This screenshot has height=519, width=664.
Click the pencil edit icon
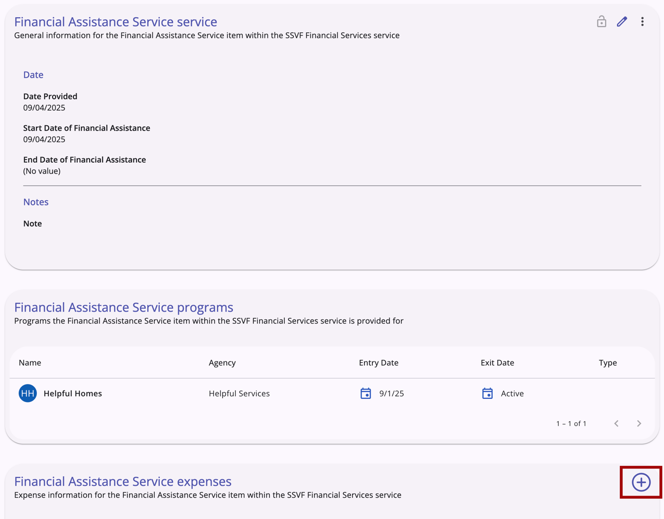coord(622,21)
